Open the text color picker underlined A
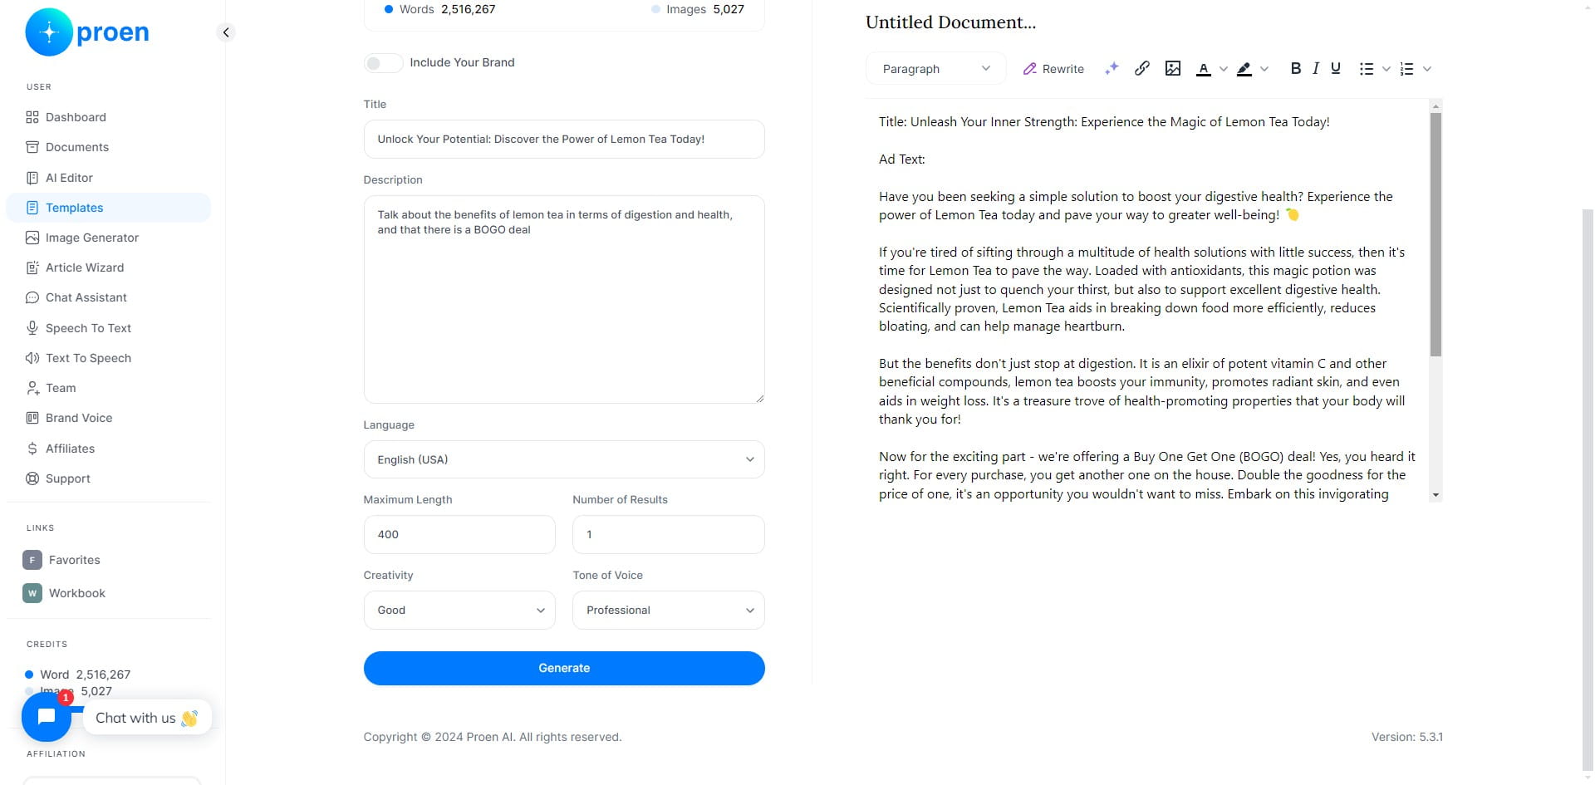 (1203, 69)
